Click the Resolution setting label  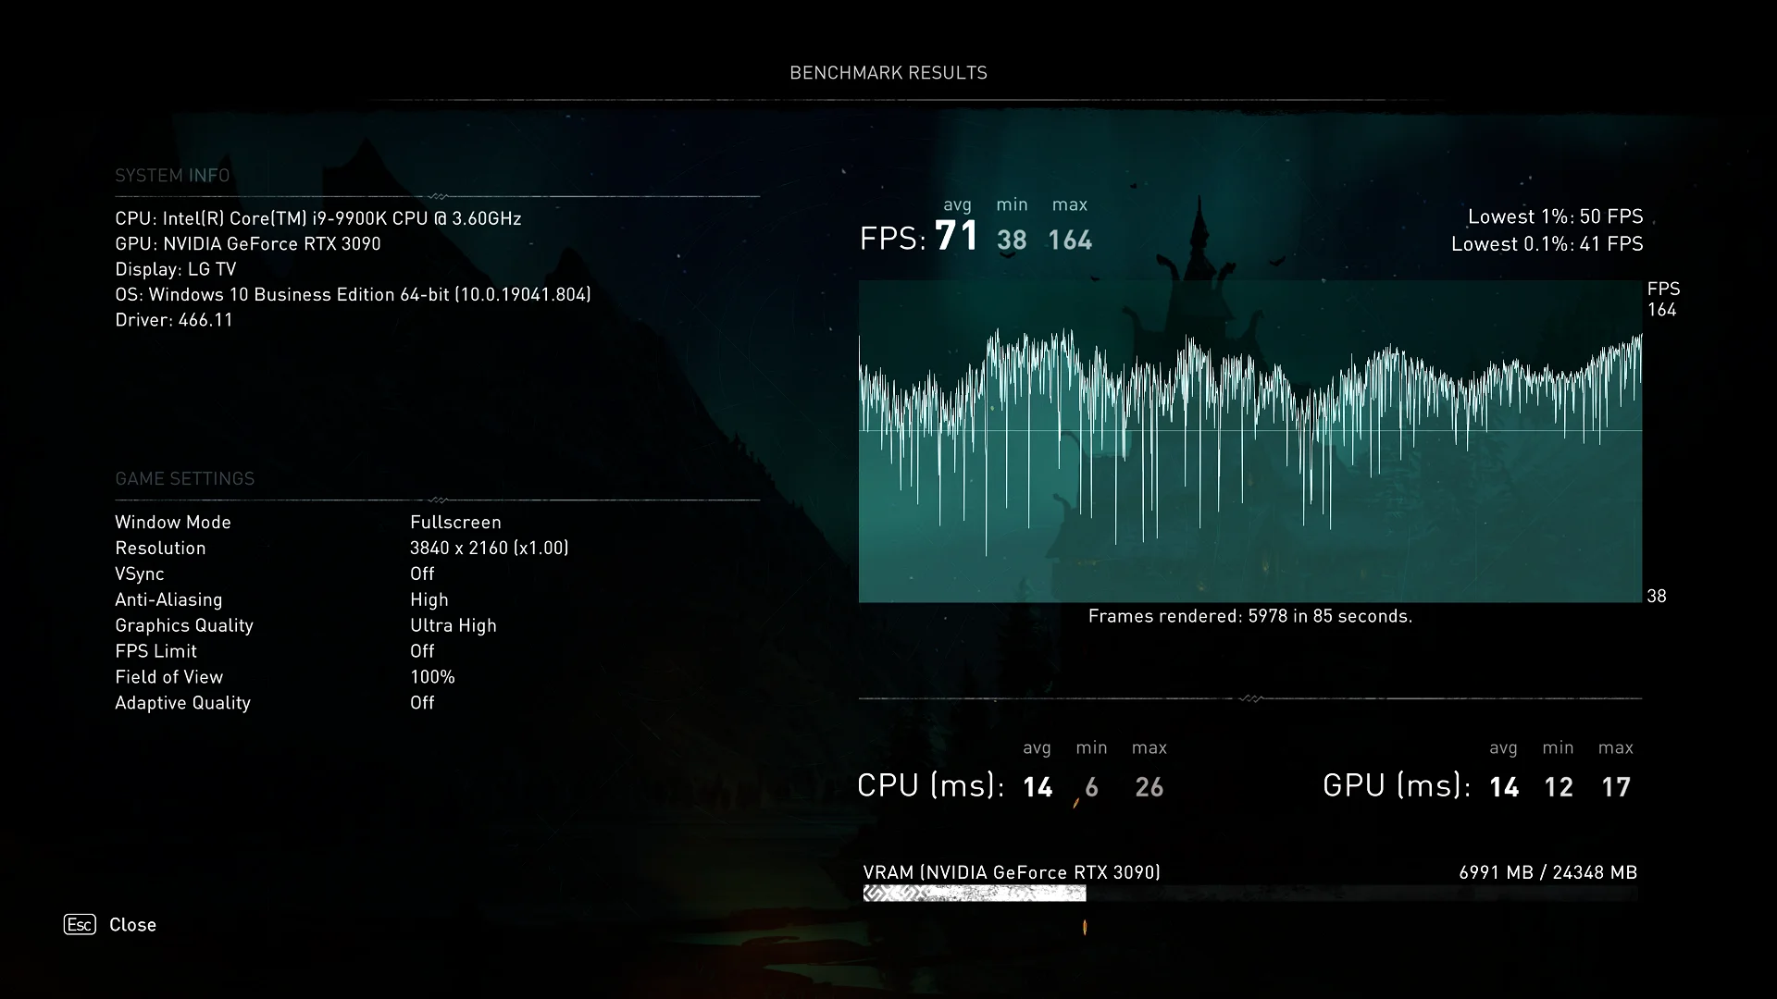coord(160,549)
